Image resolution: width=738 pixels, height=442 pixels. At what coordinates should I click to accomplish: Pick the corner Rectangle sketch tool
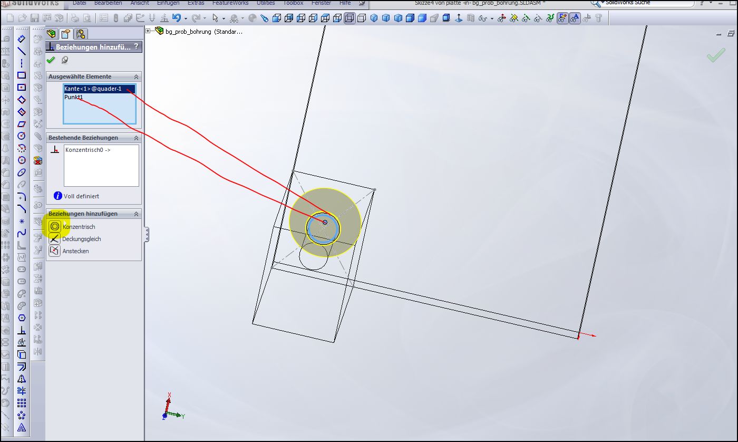(22, 75)
